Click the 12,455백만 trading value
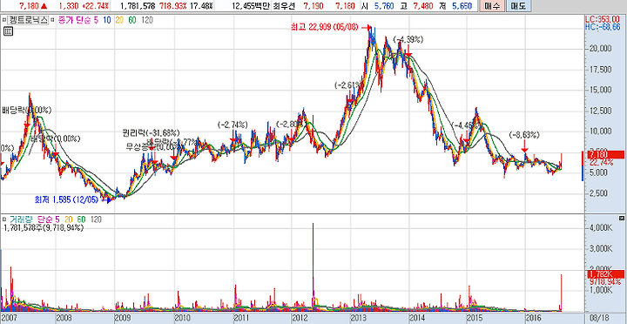Image resolution: width=627 pixels, height=324 pixels. click(252, 5)
